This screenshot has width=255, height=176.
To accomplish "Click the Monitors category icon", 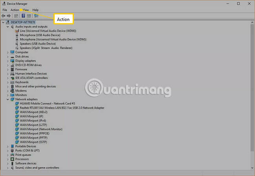I will click(12, 95).
